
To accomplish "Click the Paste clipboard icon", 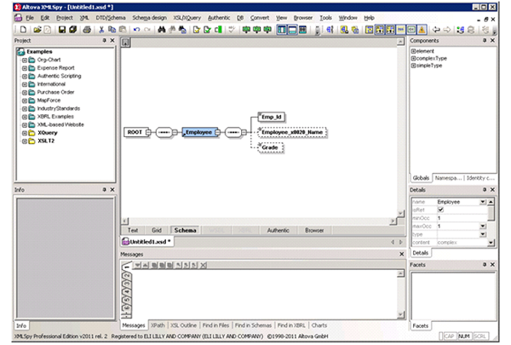I will (123, 30).
